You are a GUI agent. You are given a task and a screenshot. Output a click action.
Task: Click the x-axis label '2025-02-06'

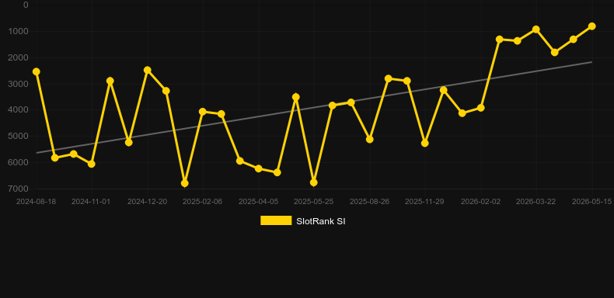[x=202, y=202]
